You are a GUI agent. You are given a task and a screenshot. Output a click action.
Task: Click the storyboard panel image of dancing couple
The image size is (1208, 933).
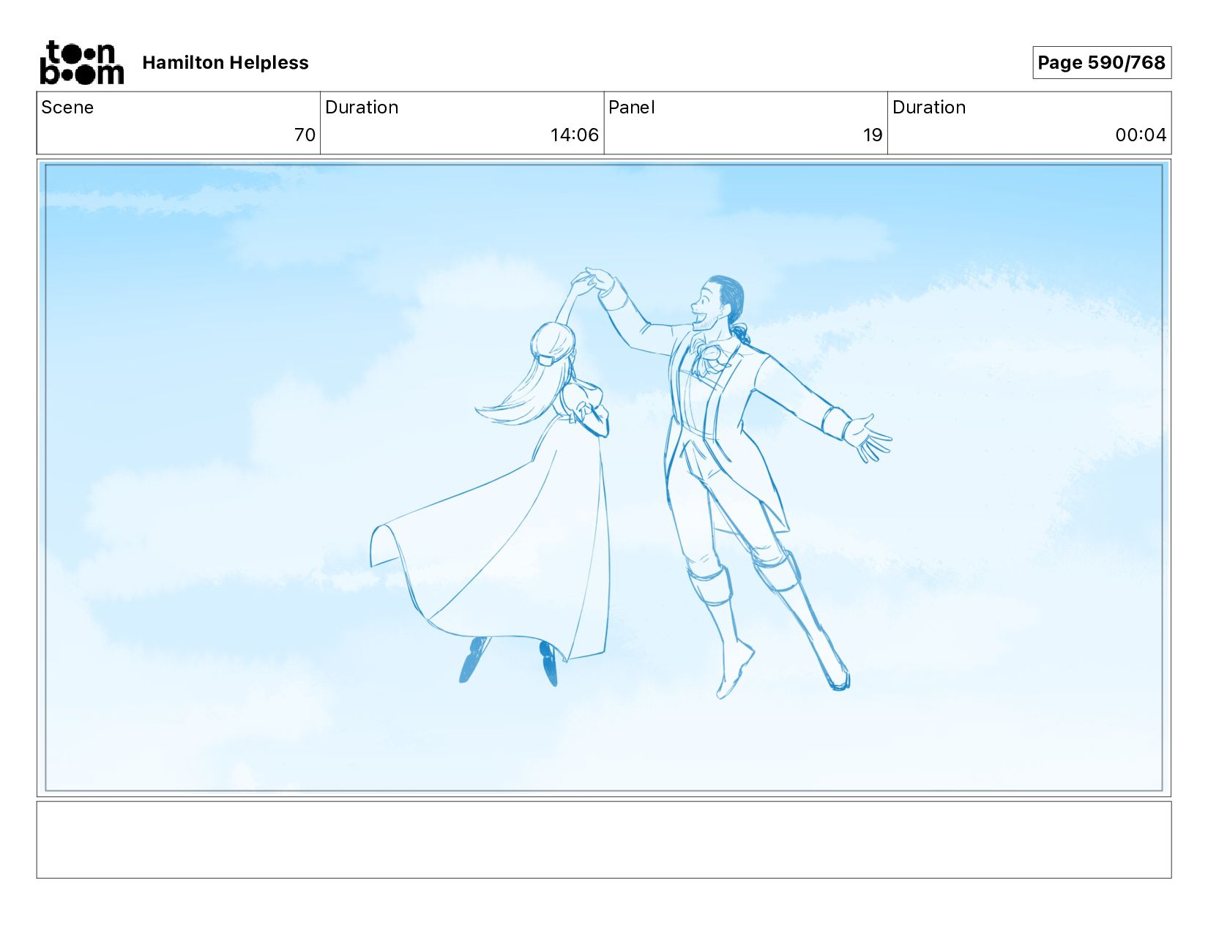(x=604, y=478)
